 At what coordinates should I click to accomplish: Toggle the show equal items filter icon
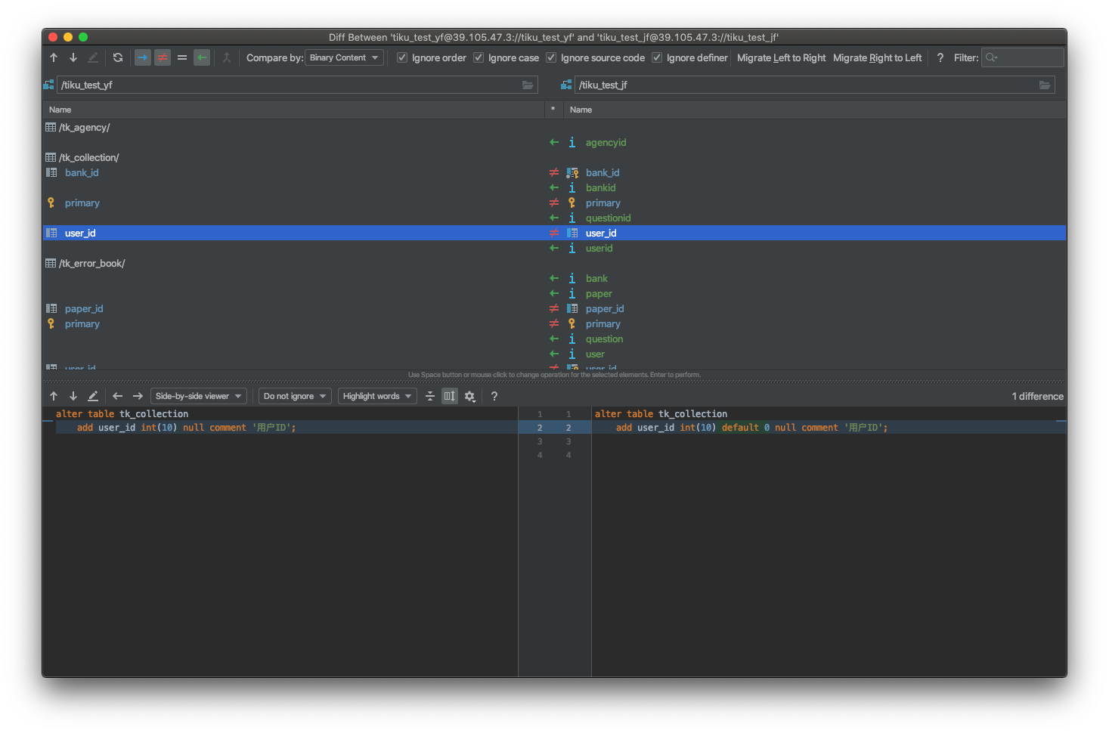[182, 57]
